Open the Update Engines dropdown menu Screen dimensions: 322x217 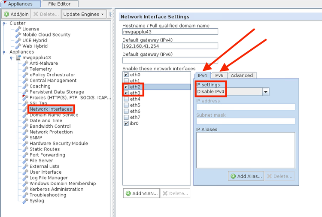84,14
